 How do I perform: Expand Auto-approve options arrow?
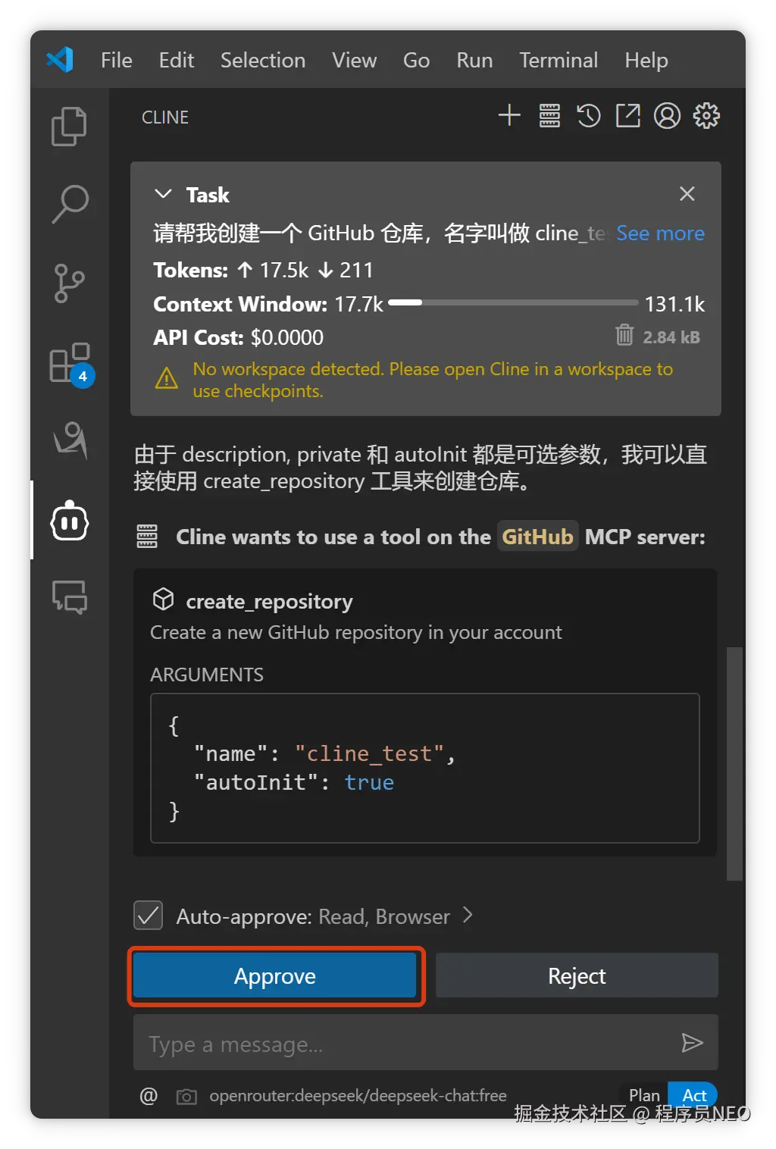click(468, 916)
